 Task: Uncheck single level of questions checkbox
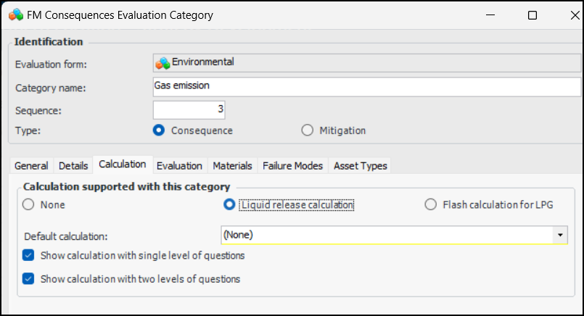coord(28,255)
